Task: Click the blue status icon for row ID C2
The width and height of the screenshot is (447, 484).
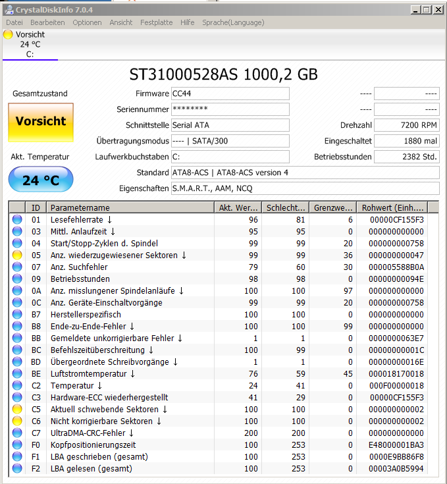Action: 17,385
